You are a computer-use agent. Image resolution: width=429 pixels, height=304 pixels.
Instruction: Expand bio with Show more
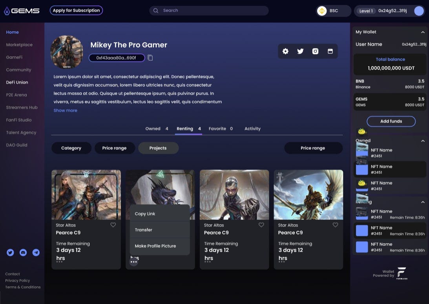click(x=66, y=110)
